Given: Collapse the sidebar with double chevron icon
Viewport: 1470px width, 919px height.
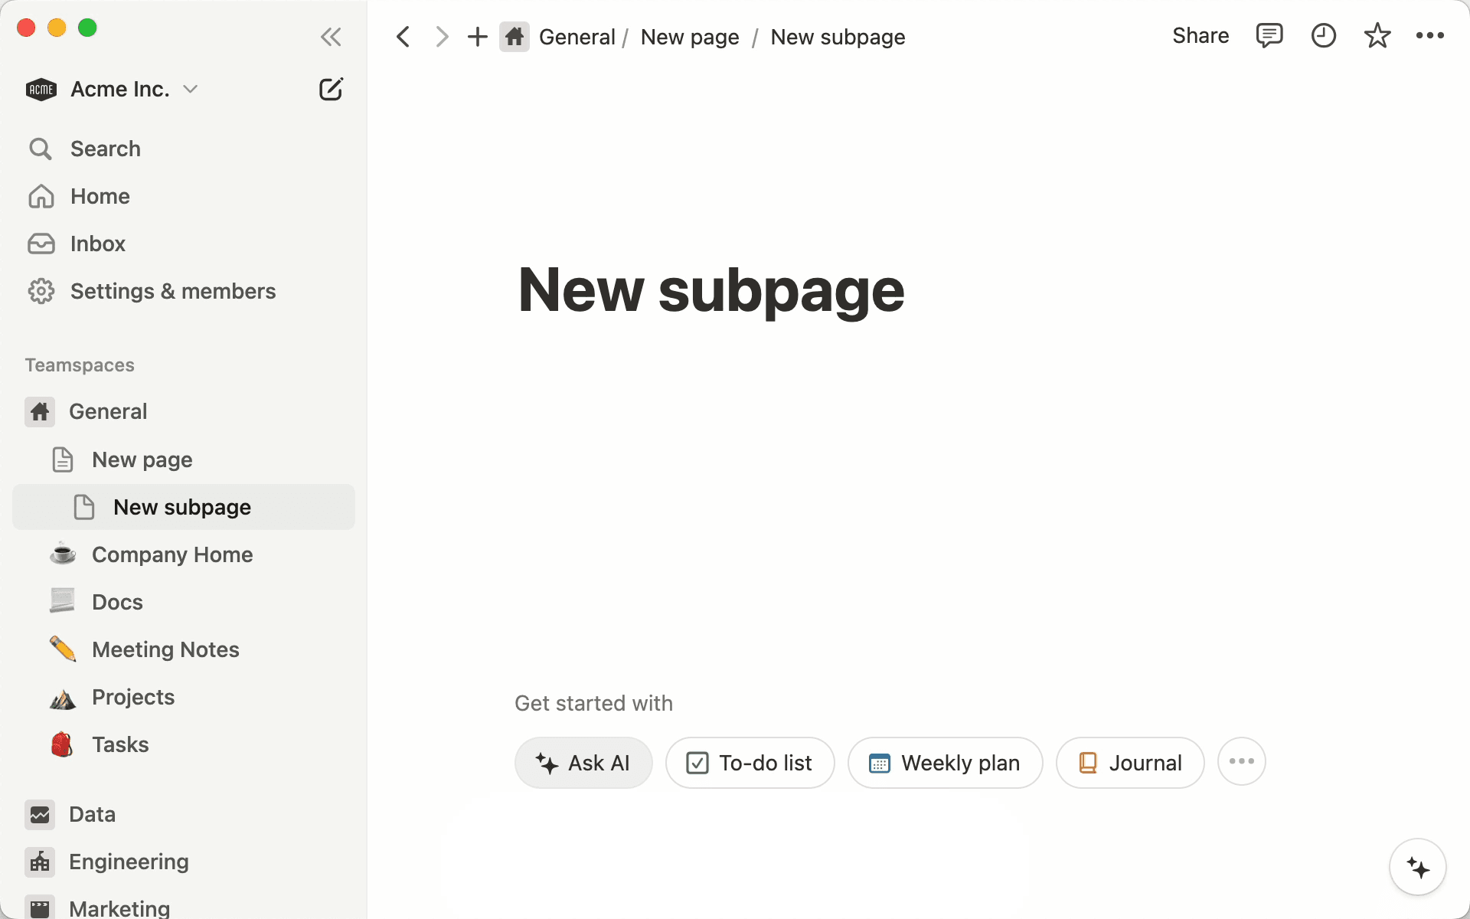Looking at the screenshot, I should pos(331,37).
